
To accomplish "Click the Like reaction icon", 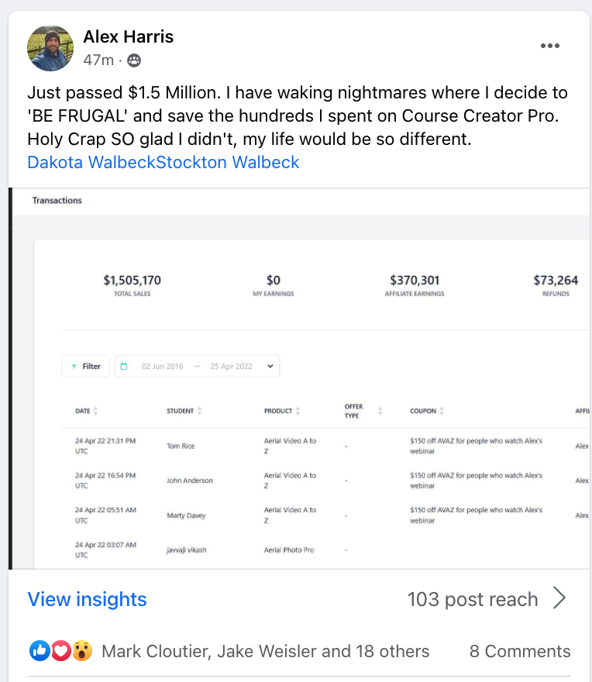I will click(x=40, y=651).
